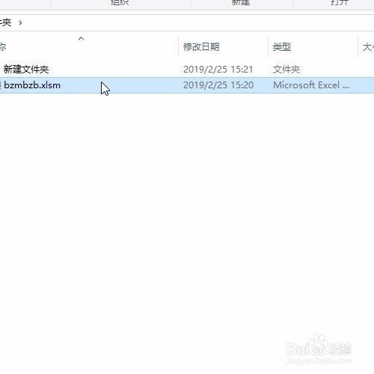Click the 文件夹 type cell
Image resolution: width=374 pixels, height=374 pixels.
point(286,70)
